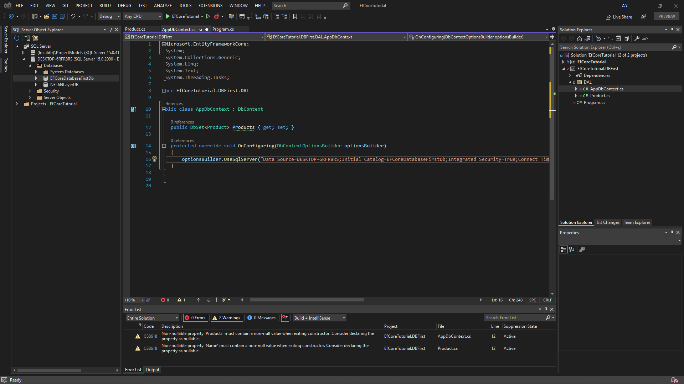Open the DEBUG menu
Viewport: 684px width, 384px height.
(x=124, y=5)
